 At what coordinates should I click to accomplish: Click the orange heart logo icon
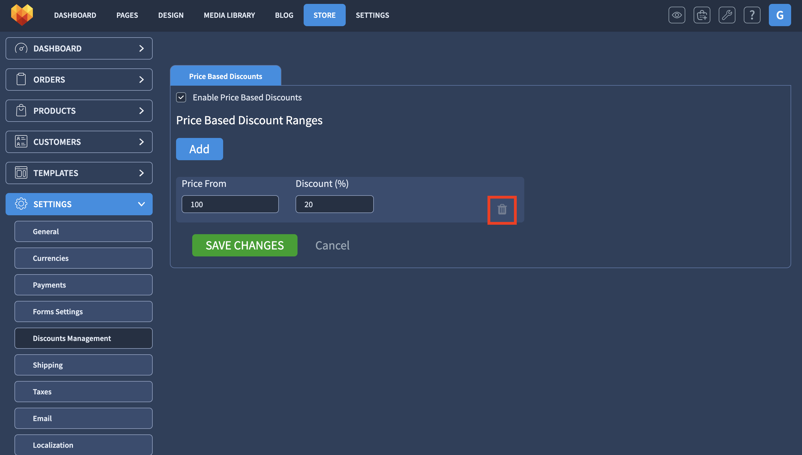[x=22, y=15]
